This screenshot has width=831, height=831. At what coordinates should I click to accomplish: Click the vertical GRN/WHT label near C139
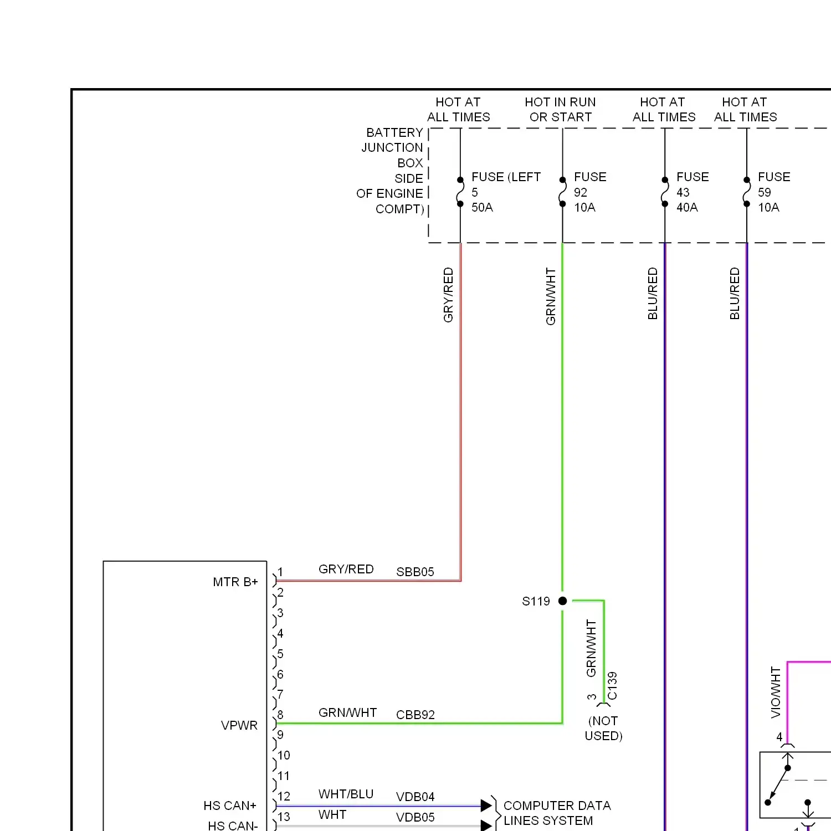tap(591, 648)
